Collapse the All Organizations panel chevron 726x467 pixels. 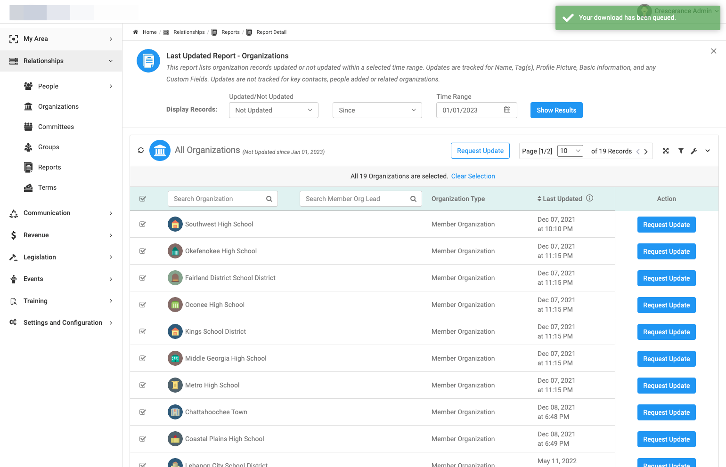click(x=708, y=151)
